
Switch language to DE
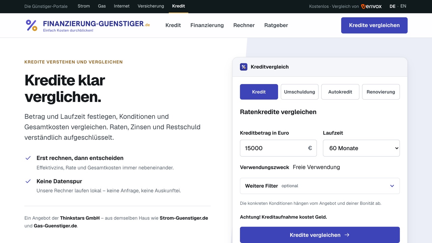[x=393, y=6]
